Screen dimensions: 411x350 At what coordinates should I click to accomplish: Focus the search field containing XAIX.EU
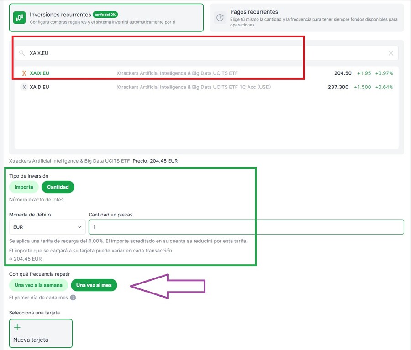(206, 53)
